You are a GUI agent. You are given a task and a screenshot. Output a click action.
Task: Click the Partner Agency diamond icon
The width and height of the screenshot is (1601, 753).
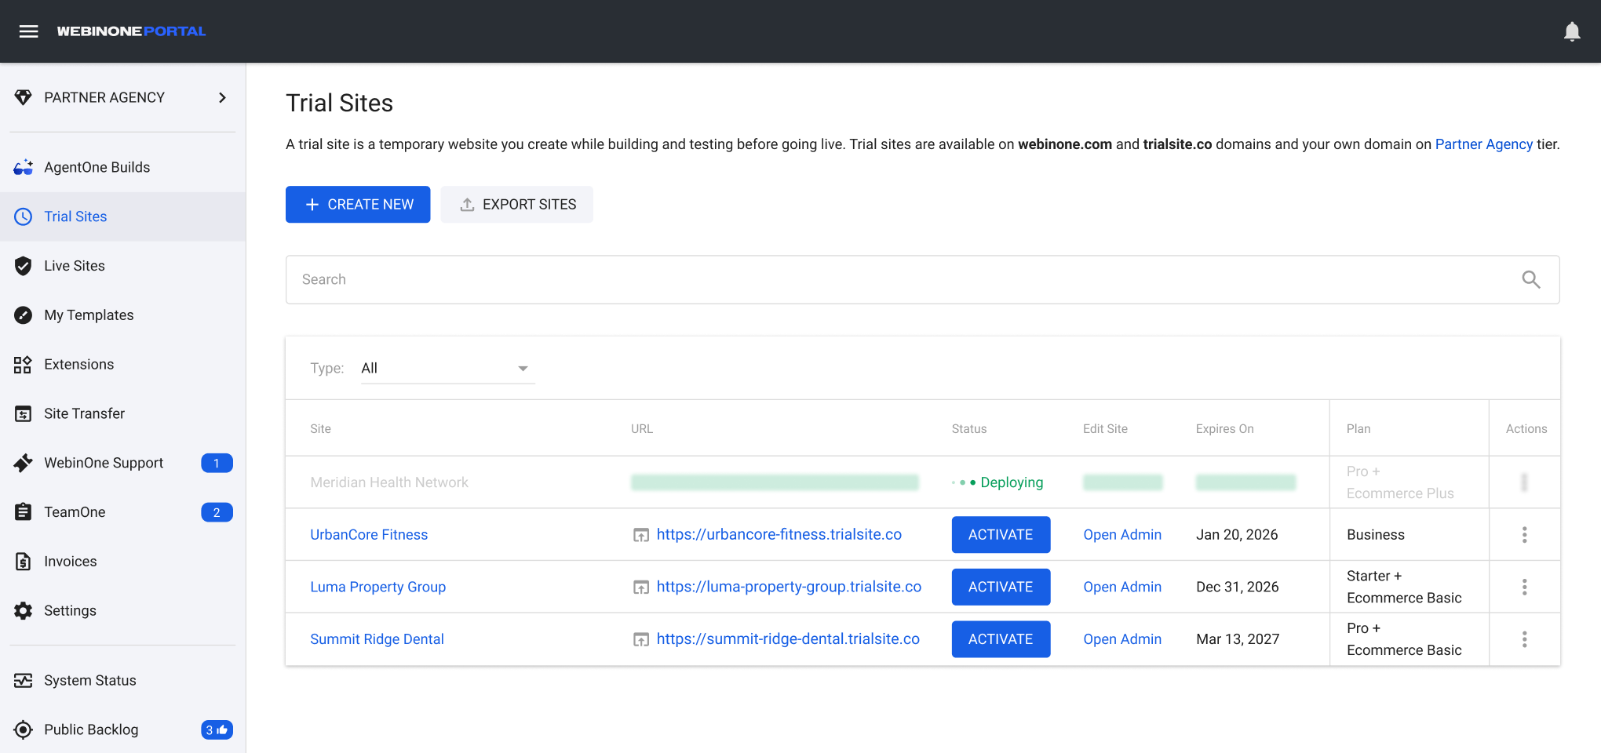[x=24, y=97]
